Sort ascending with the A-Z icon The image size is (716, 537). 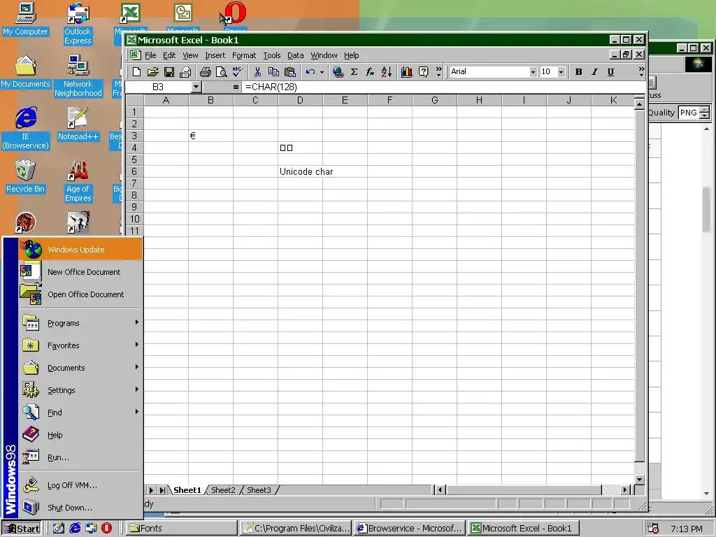pyautogui.click(x=386, y=72)
